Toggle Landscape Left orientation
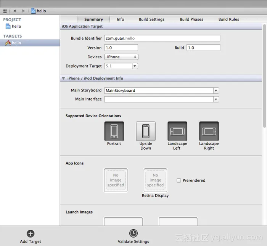The image size is (267, 246). (x=177, y=131)
